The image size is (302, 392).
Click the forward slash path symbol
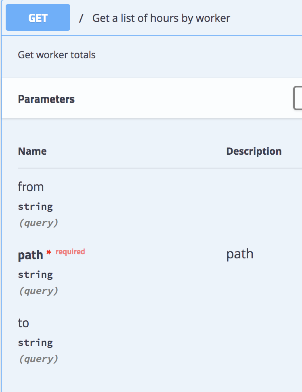[x=82, y=18]
